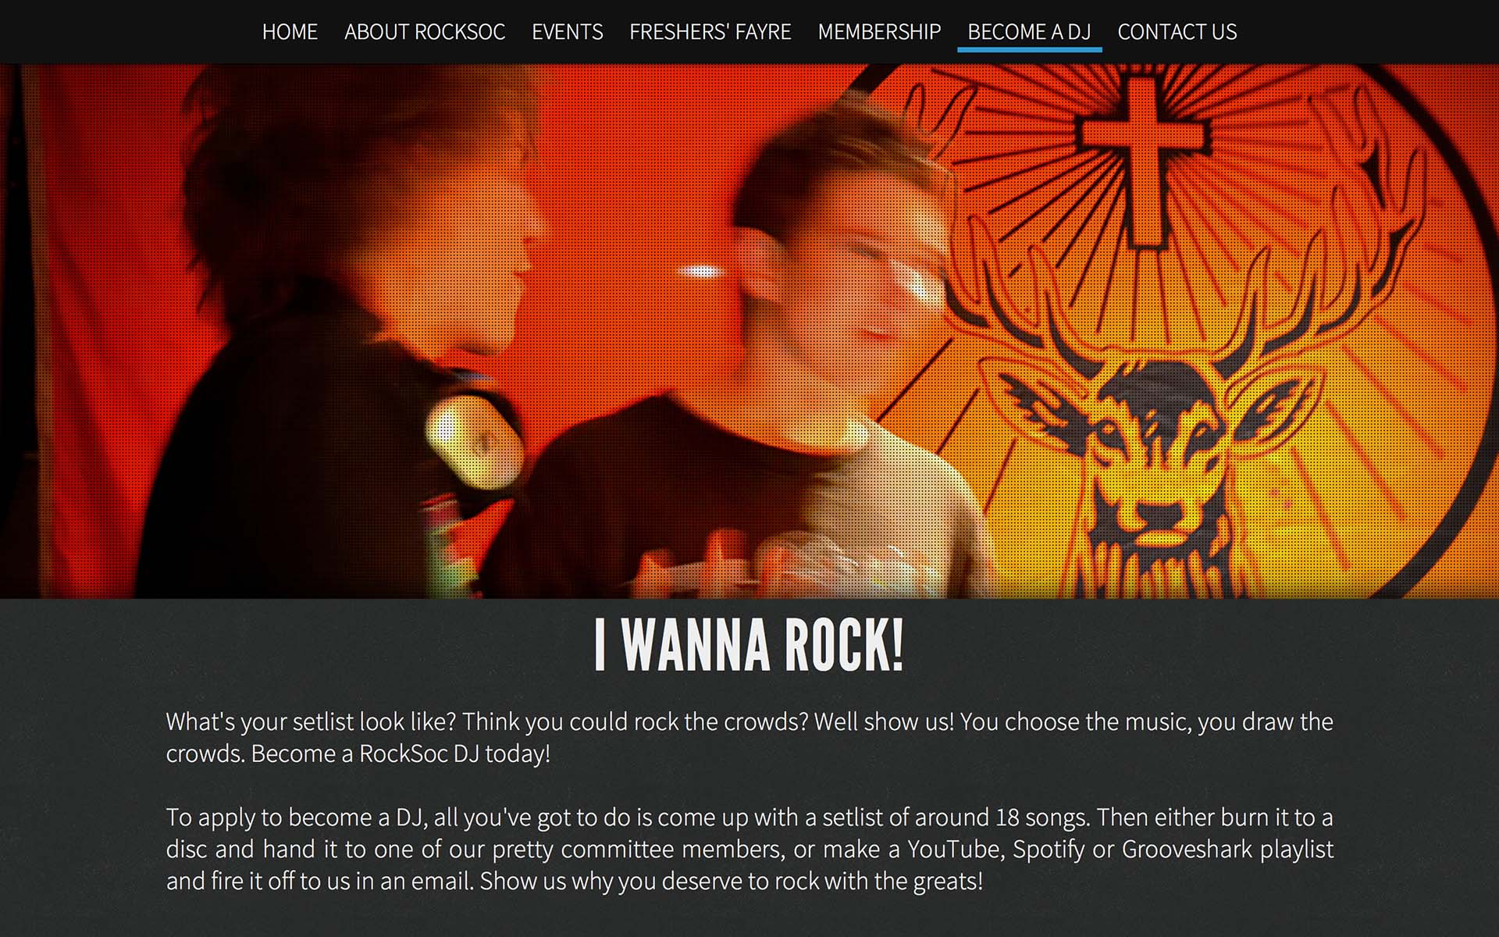1499x937 pixels.
Task: Click the "What's your setlist look like?" sentence
Action: (311, 721)
